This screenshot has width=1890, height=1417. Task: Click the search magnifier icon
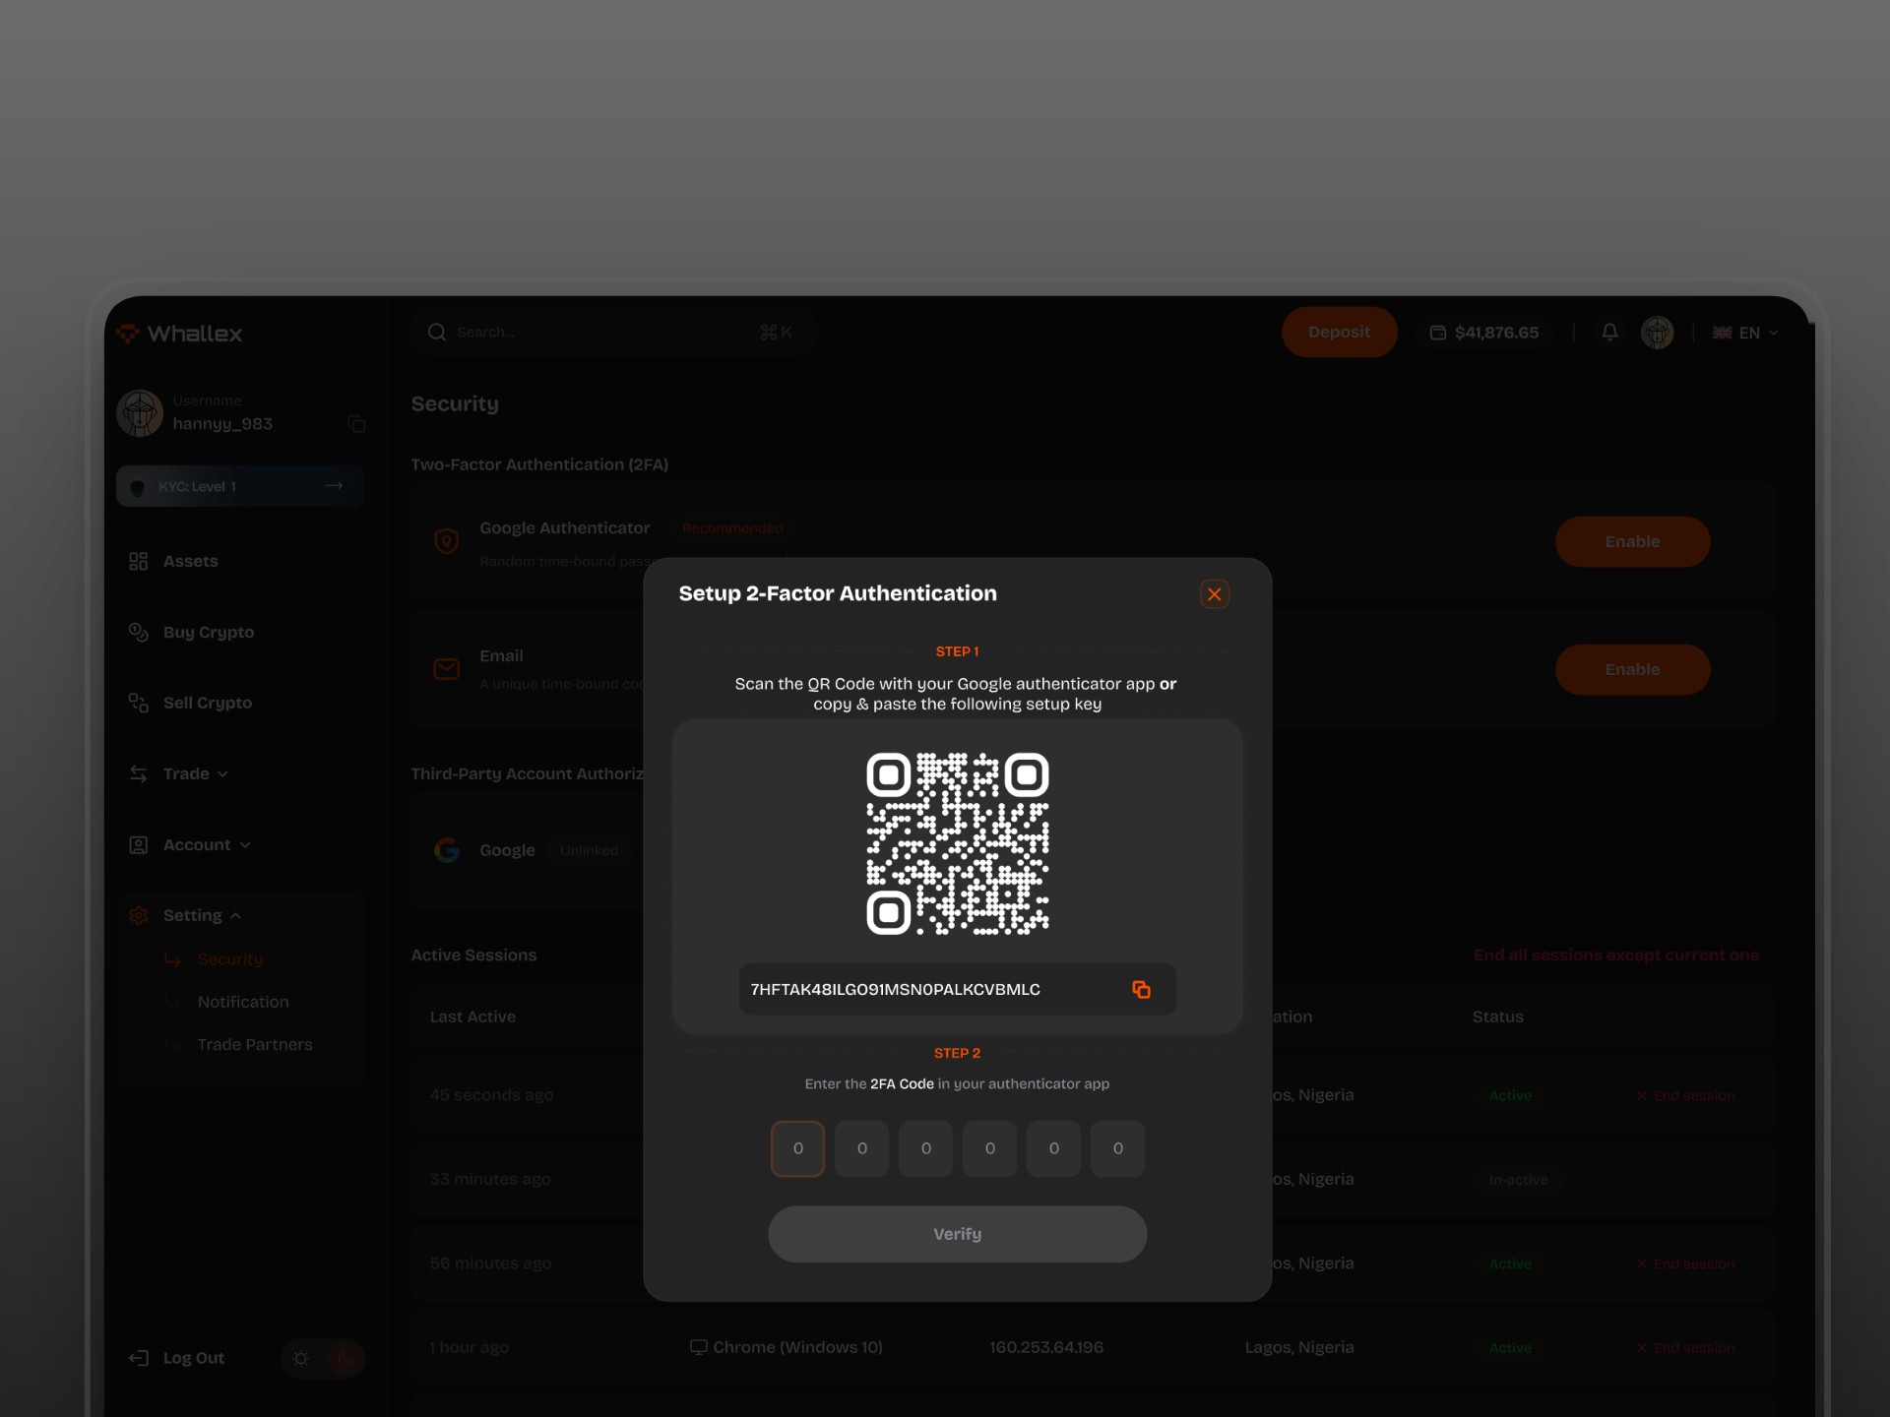click(437, 333)
